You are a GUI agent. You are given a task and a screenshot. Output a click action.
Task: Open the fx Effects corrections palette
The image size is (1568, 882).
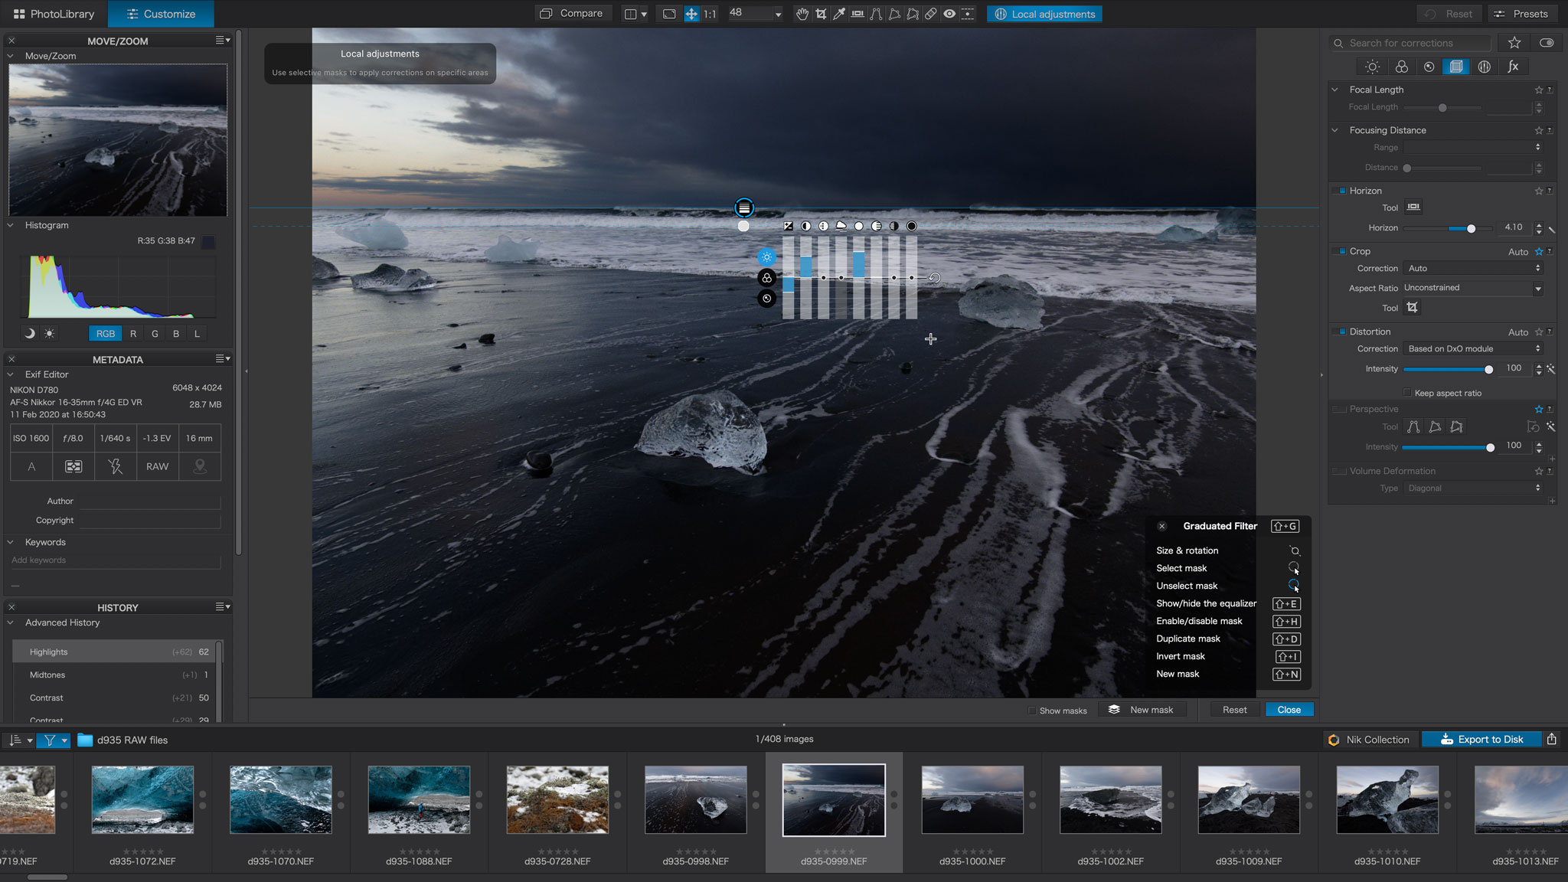point(1513,67)
